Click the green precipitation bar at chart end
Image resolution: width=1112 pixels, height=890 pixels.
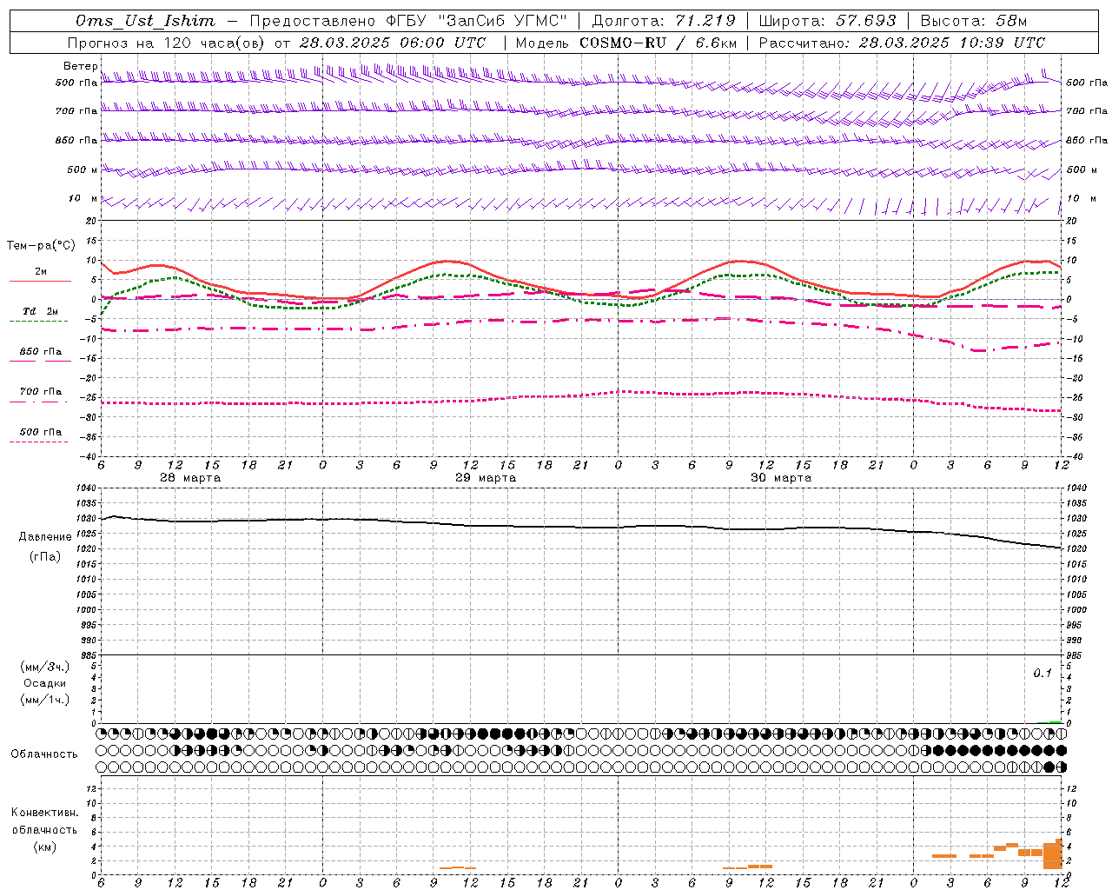click(x=1054, y=721)
